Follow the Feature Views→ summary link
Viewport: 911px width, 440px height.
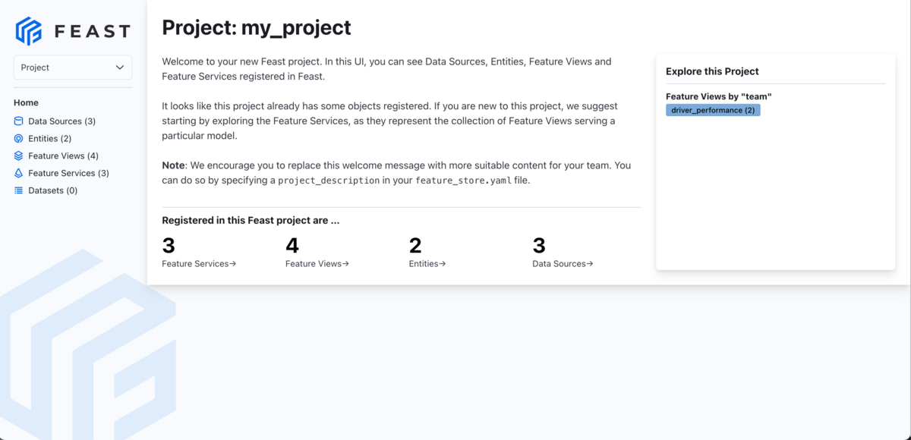pos(317,264)
